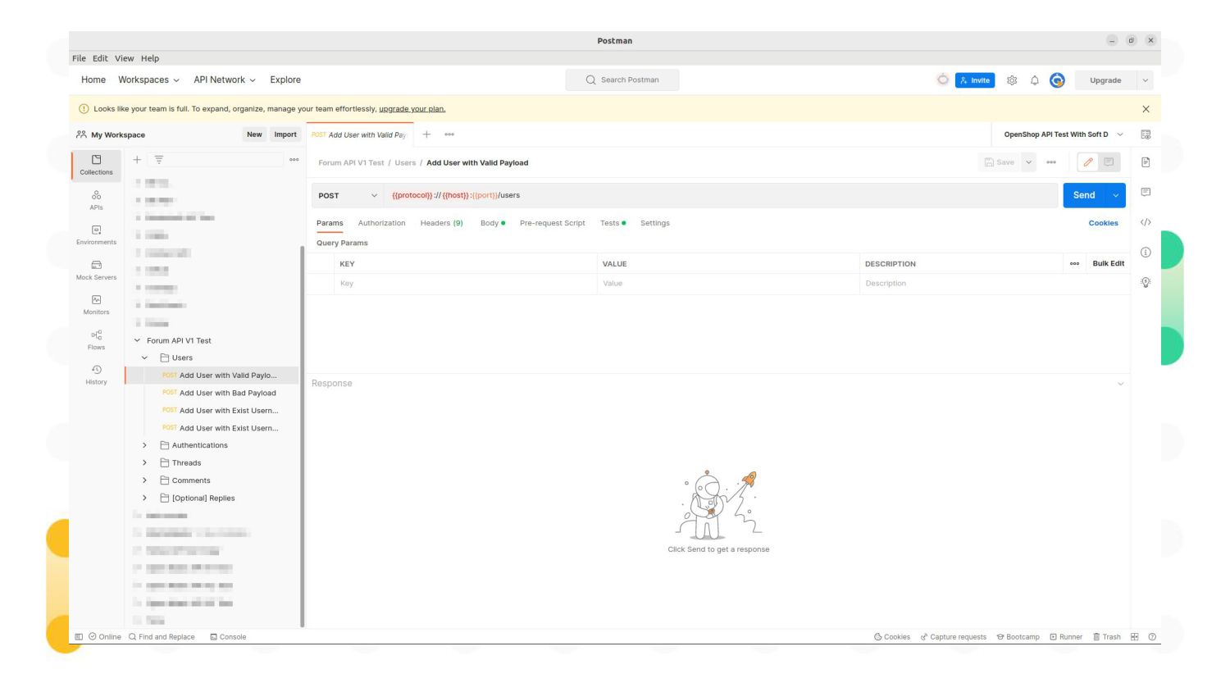
Task: Click the Send button
Action: pyautogui.click(x=1084, y=195)
